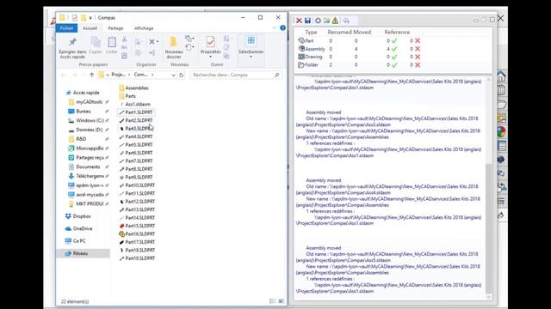Click the Copier icon in the ribbon

click(x=96, y=42)
